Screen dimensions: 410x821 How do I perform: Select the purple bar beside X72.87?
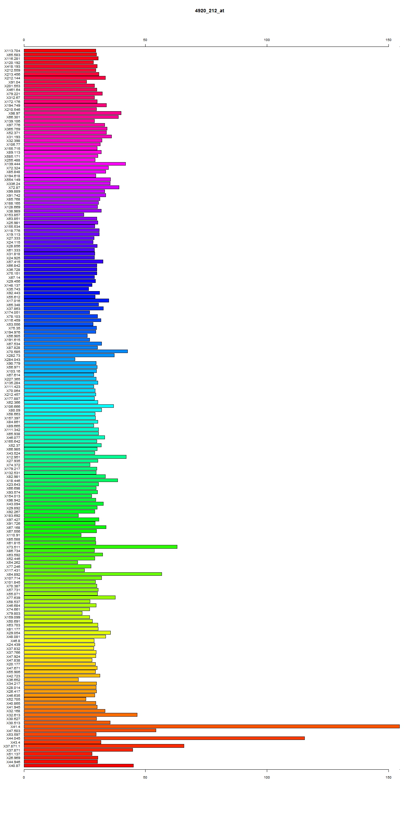[x=71, y=187]
